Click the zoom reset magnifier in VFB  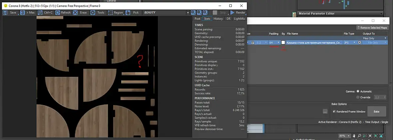pos(205,13)
